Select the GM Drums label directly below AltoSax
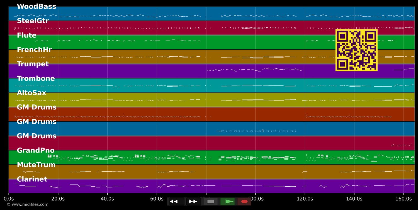The height and width of the screenshot is (210, 418). 37,107
